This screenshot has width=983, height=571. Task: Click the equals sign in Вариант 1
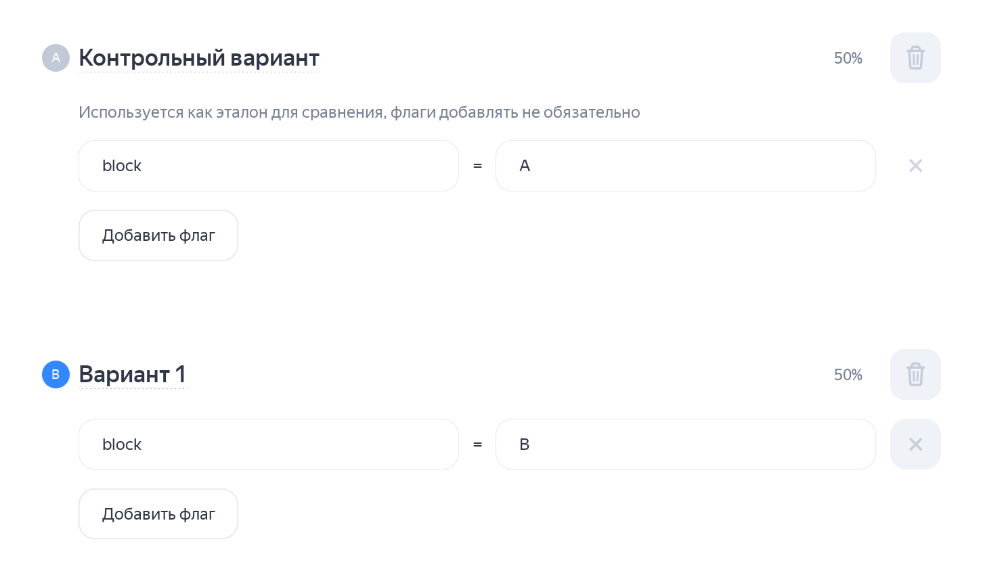477,444
